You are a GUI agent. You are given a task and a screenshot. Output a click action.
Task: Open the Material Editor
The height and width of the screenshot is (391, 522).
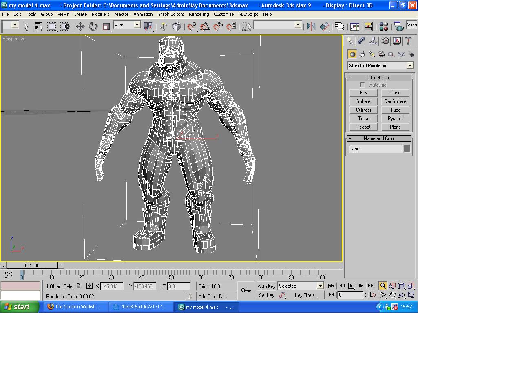point(383,27)
